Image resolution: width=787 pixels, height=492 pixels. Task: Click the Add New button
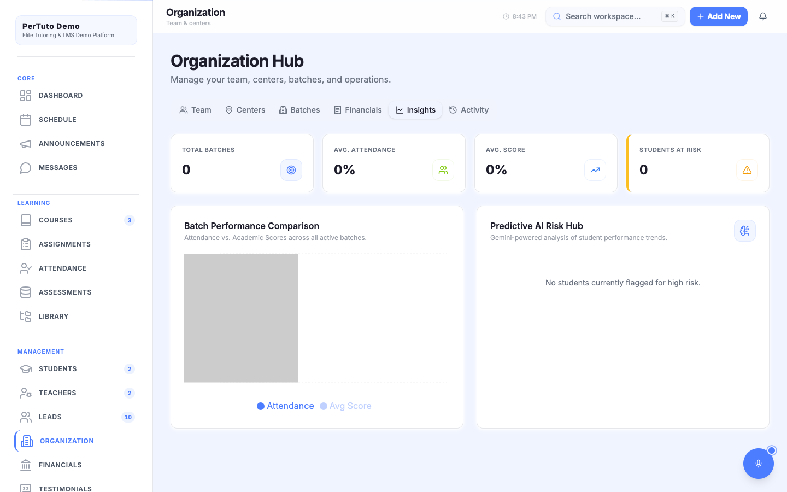(719, 16)
